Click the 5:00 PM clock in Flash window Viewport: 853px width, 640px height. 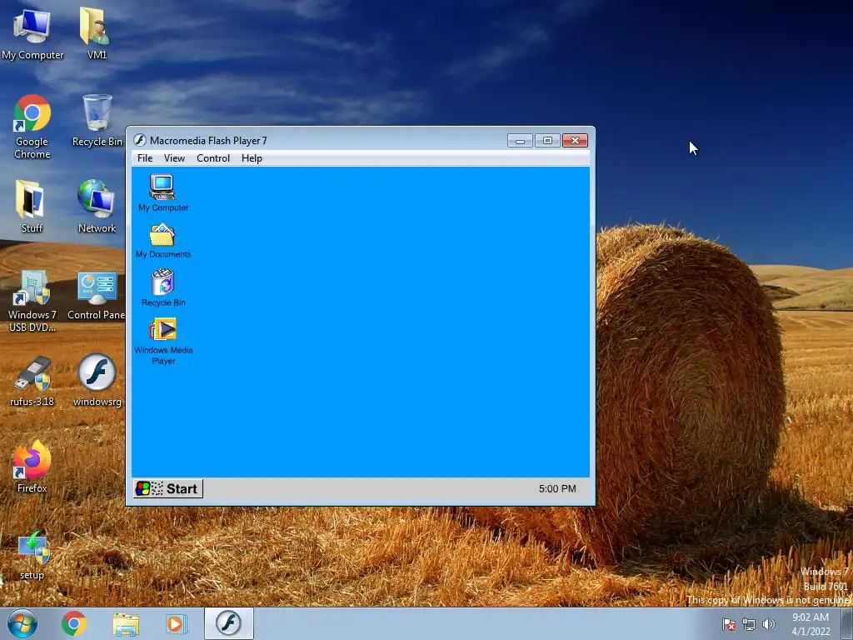pyautogui.click(x=557, y=488)
